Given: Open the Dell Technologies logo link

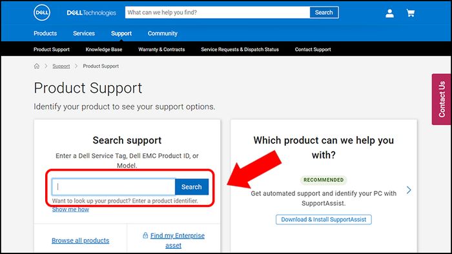Looking at the screenshot, I should (92, 13).
